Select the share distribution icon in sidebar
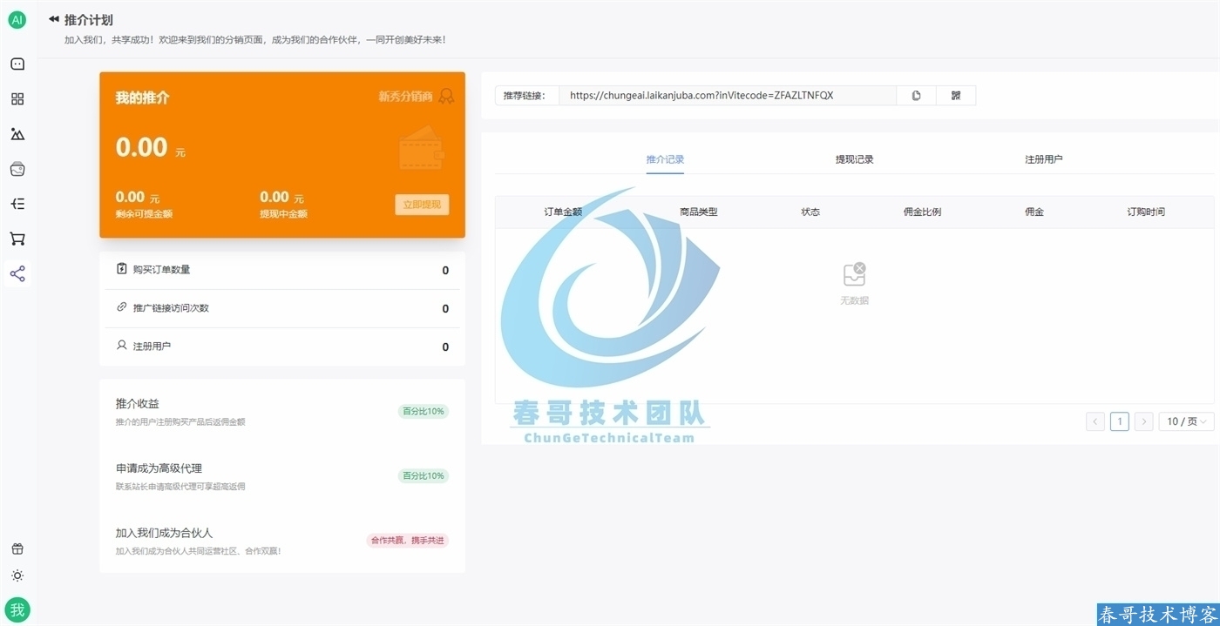Image resolution: width=1220 pixels, height=626 pixels. point(17,274)
